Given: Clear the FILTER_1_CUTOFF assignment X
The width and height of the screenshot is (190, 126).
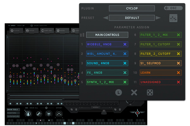Looking at the screenshot, I should coord(178,44).
